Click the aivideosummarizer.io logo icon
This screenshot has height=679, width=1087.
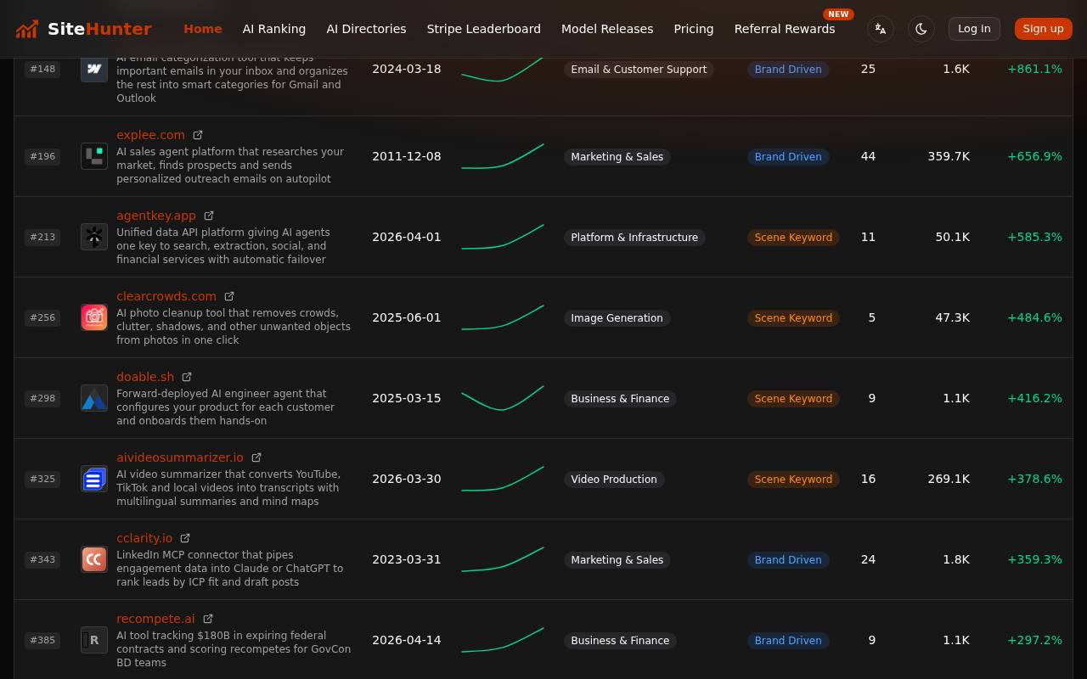point(94,479)
